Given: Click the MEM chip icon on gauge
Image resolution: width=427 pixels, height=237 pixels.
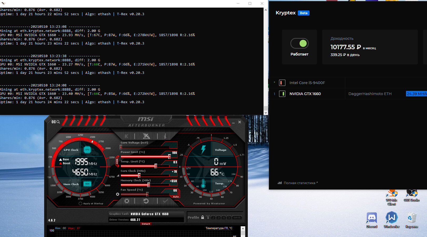Looking at the screenshot, I should pyautogui.click(x=87, y=184).
